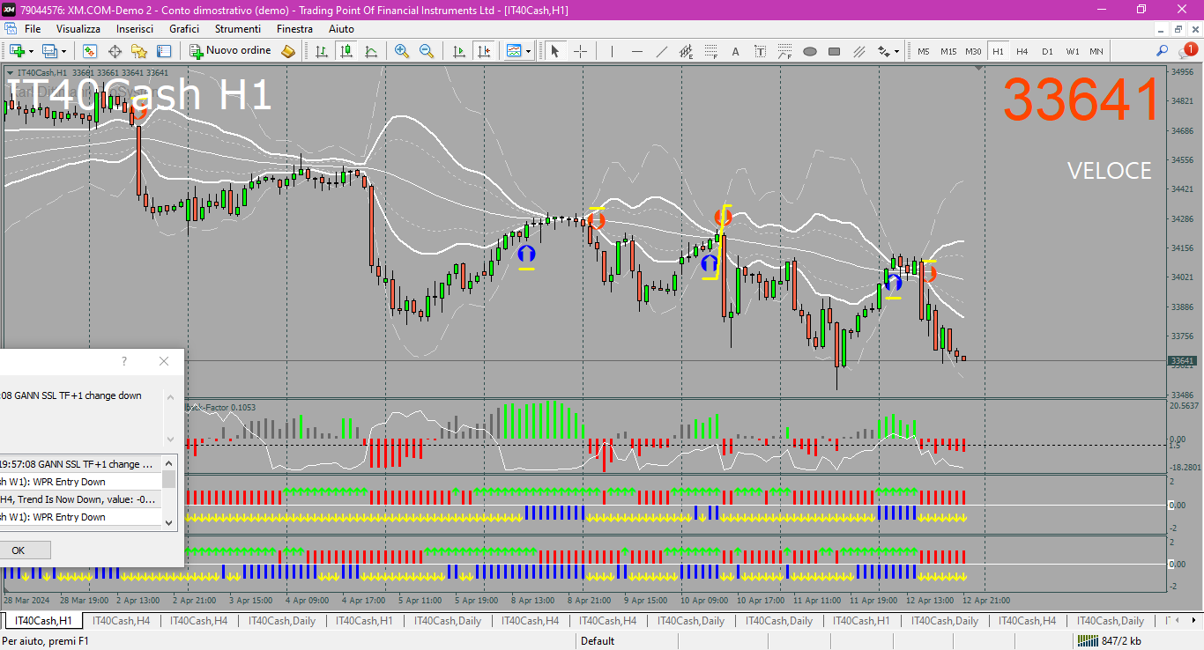
Task: Select the Crosshair tool
Action: click(580, 51)
